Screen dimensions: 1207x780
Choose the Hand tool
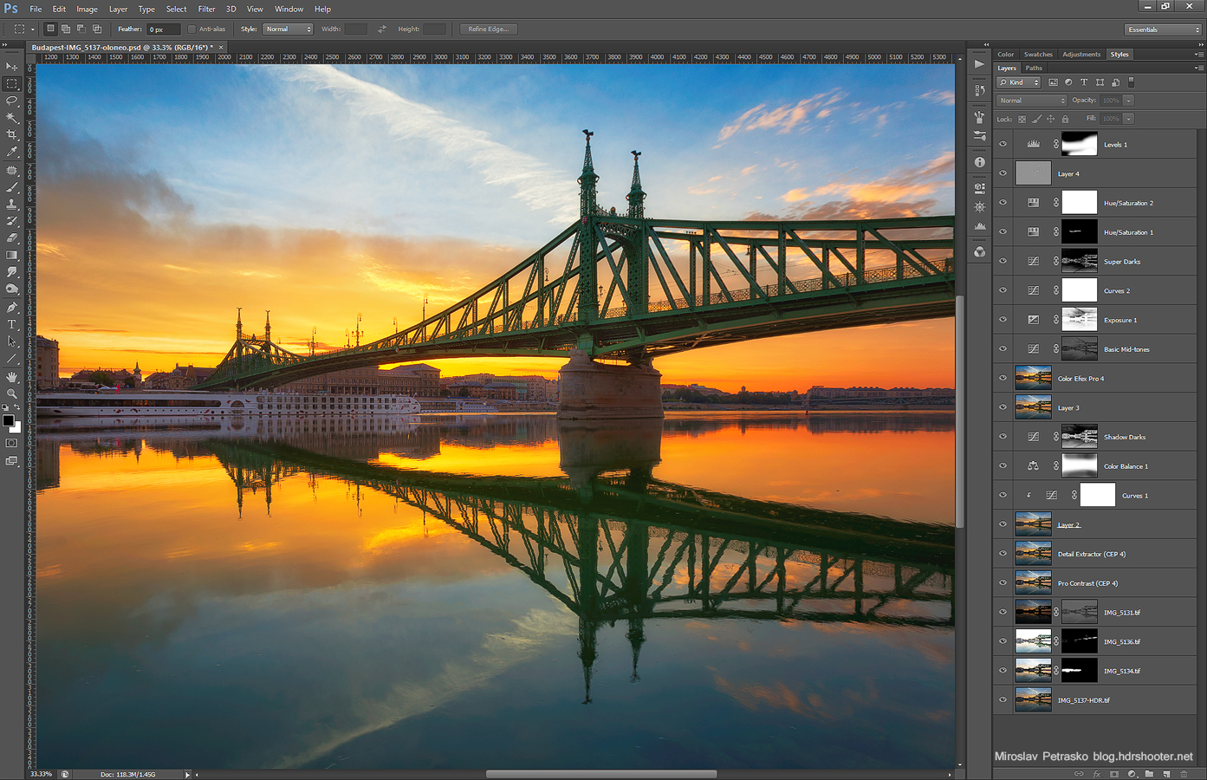(x=12, y=377)
